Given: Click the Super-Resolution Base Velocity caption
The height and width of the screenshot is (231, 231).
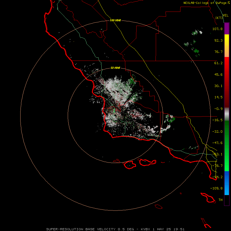Looking at the screenshot, I should click(x=115, y=229).
